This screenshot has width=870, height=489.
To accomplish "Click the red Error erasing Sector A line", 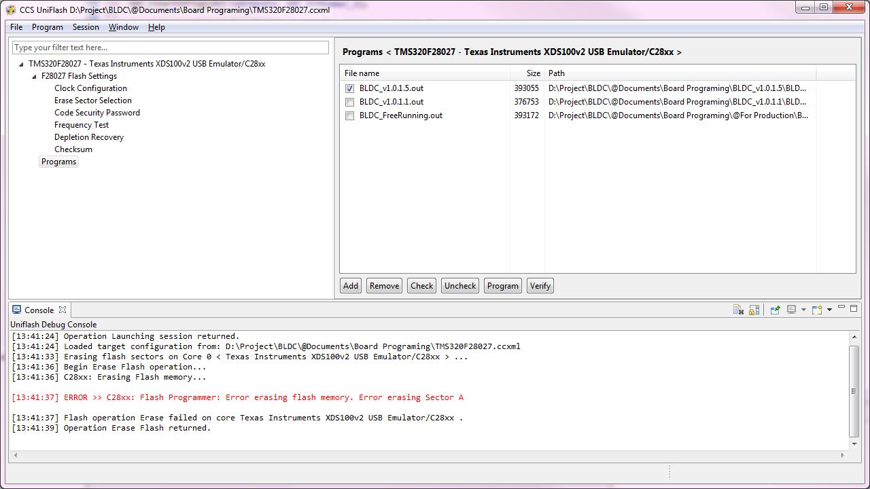I will [x=237, y=397].
